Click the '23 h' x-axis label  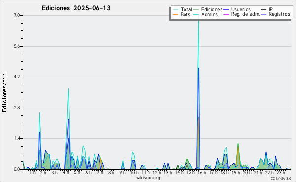point(281,172)
